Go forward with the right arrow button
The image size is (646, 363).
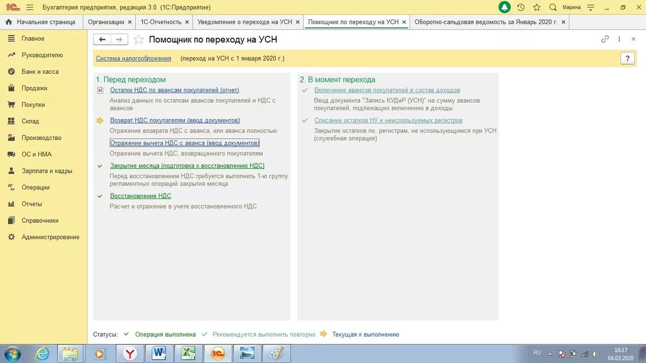click(x=120, y=39)
